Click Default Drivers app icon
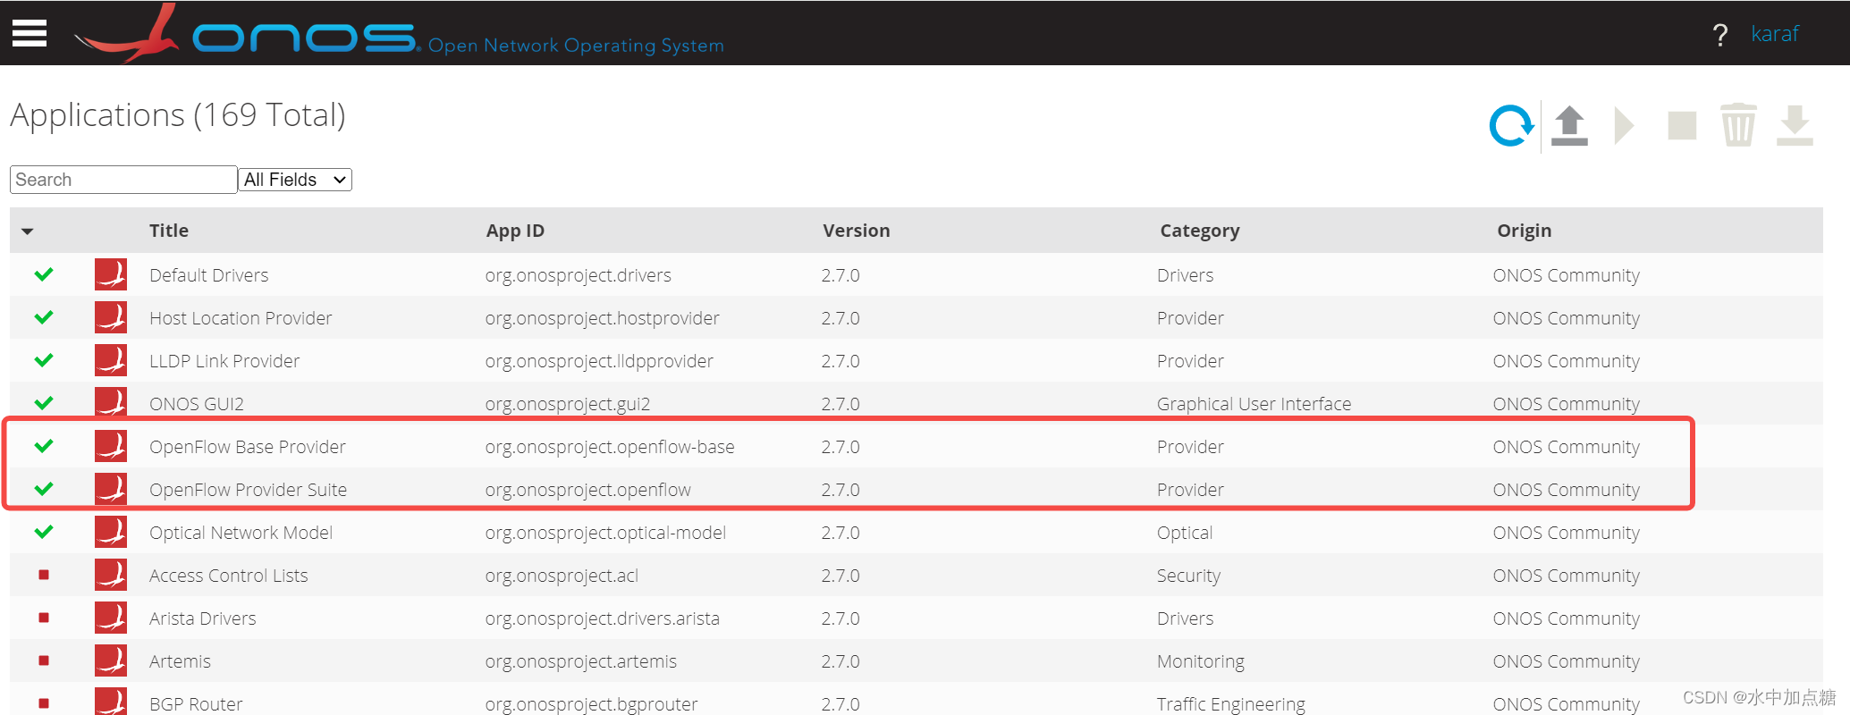 tap(111, 274)
